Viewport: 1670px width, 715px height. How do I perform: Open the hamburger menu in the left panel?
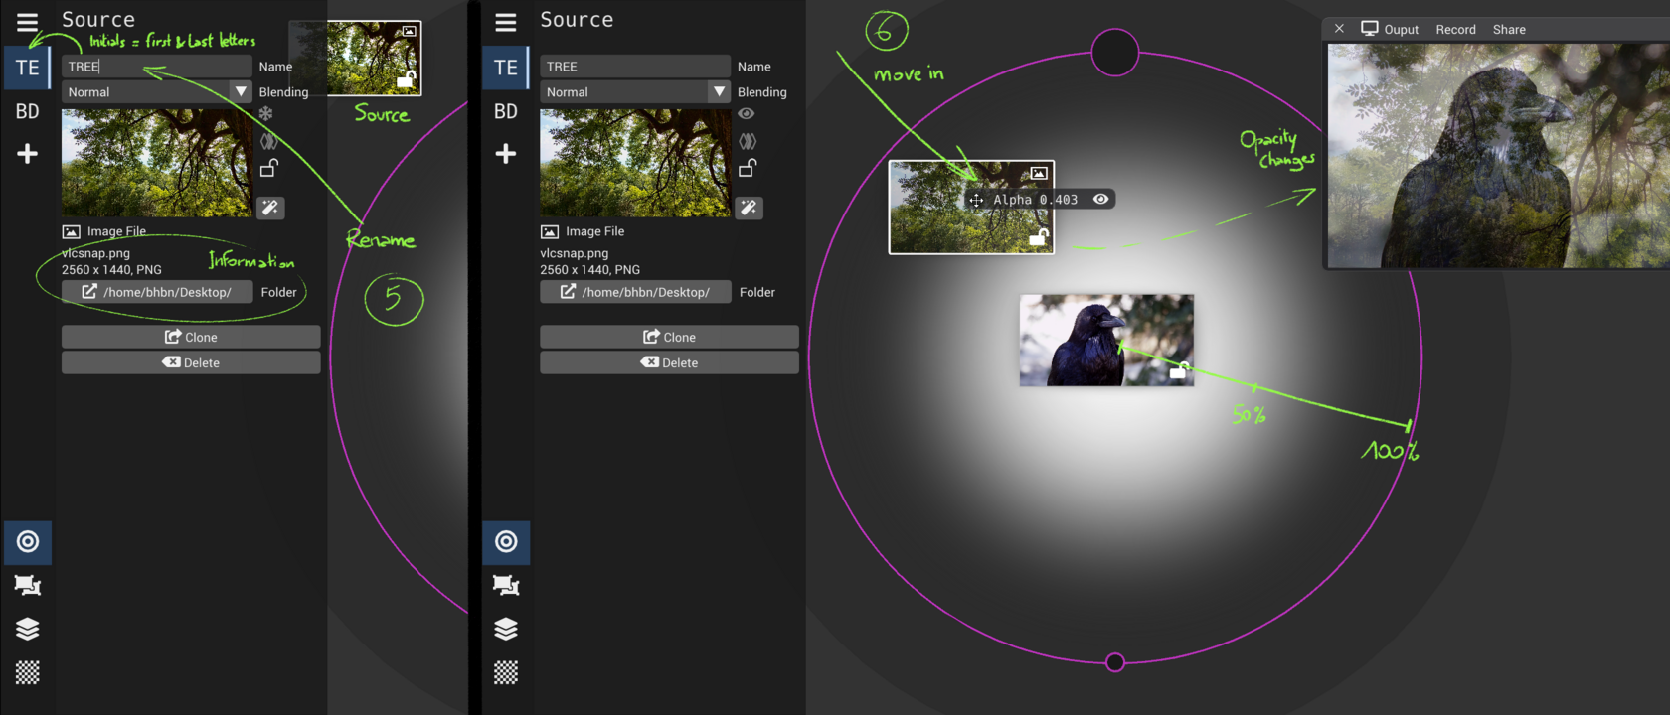tap(27, 22)
